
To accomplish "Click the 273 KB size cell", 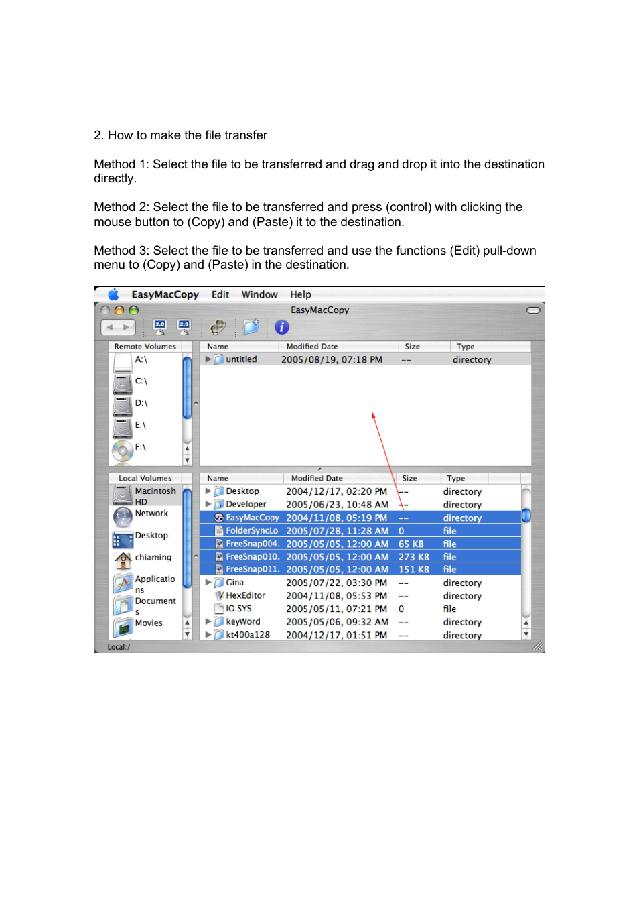I will coord(414,557).
